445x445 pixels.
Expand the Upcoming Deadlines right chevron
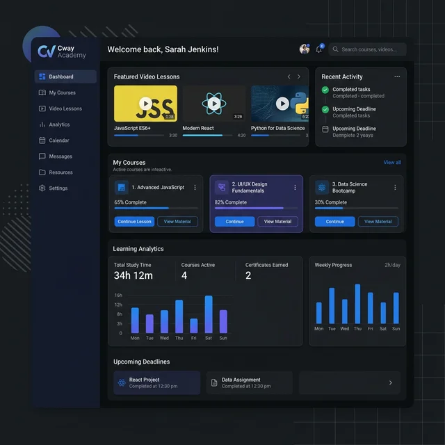pos(390,382)
